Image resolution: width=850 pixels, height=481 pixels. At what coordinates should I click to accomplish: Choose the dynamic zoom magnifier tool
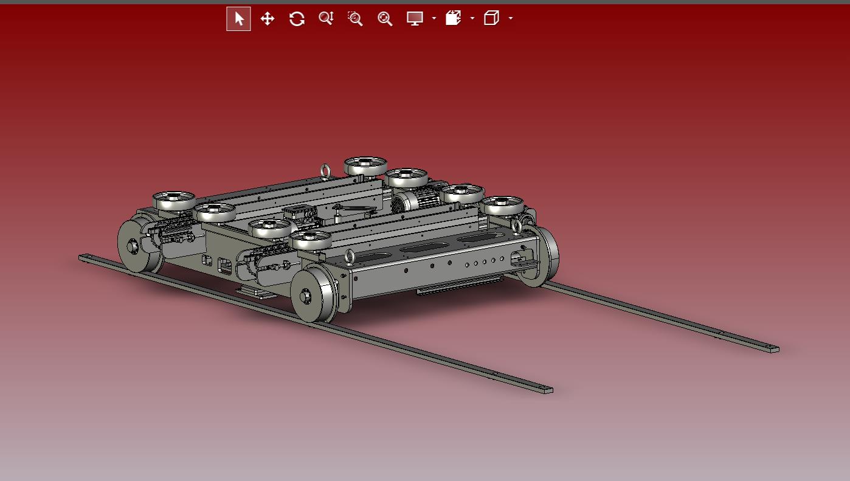click(x=326, y=19)
